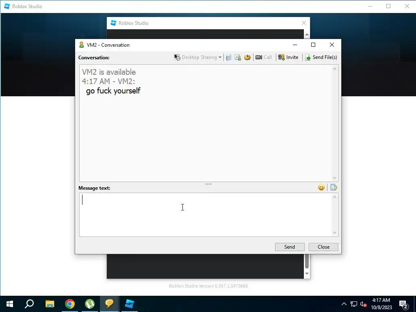Image resolution: width=416 pixels, height=312 pixels.
Task: Click conversation history scroll down arrow
Action: pos(334,178)
